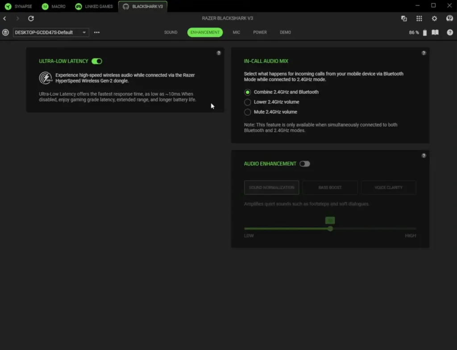Open the DESKTOP-GCDD47S-Default profile dropdown

pos(51,33)
